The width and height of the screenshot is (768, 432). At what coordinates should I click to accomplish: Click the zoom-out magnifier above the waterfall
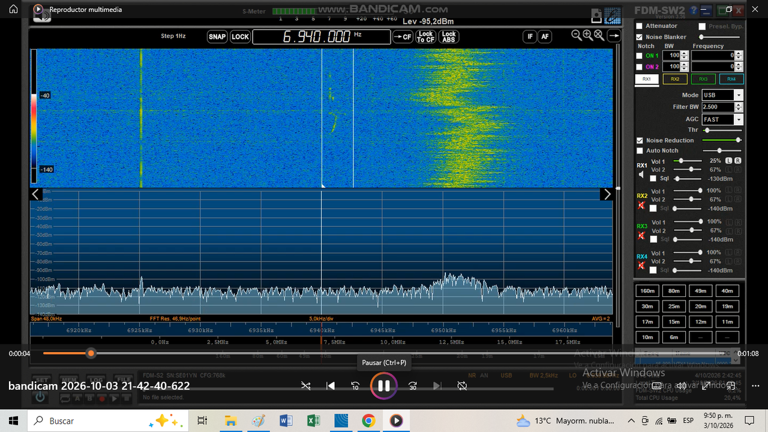pos(577,35)
